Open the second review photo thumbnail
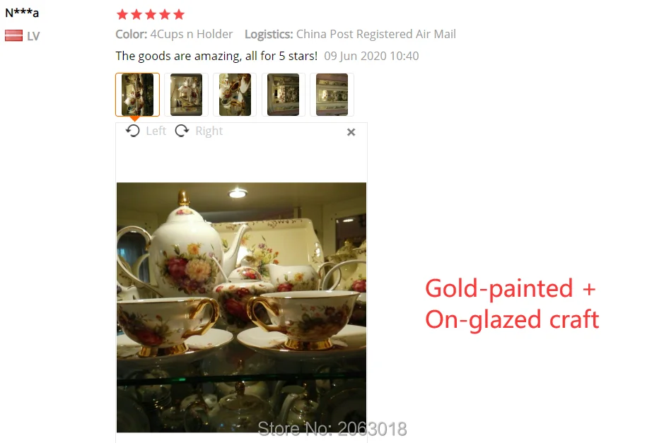The width and height of the screenshot is (664, 443). (186, 95)
